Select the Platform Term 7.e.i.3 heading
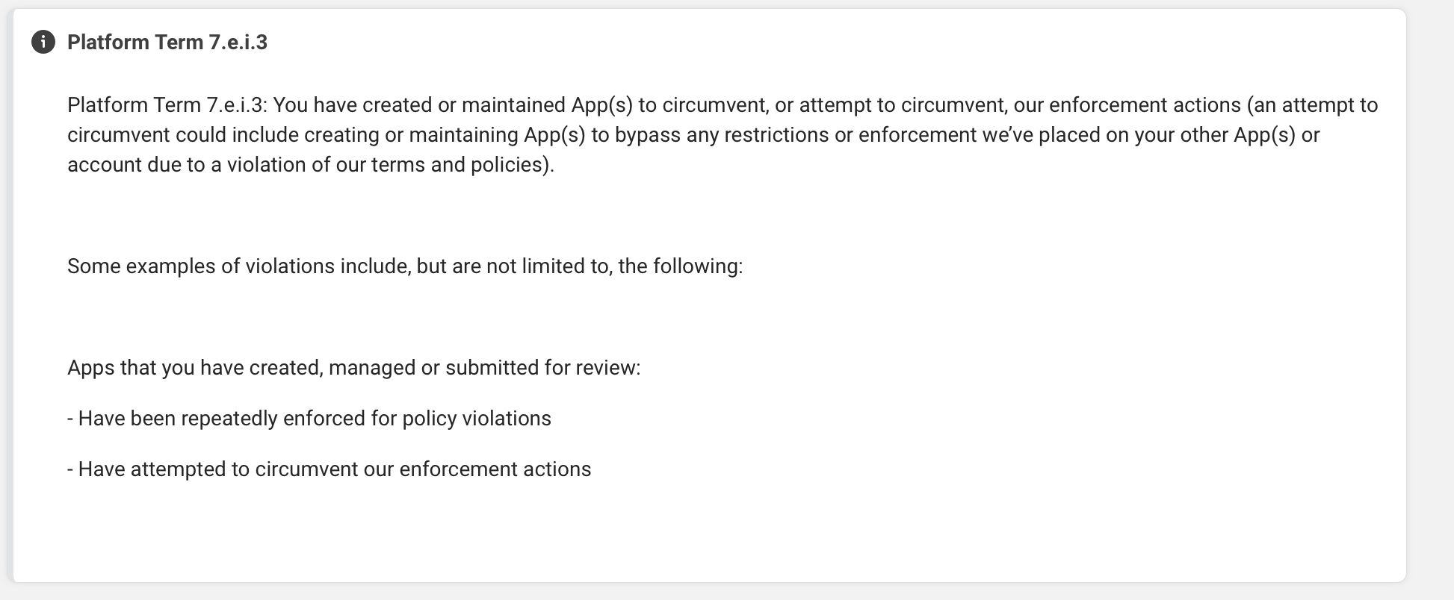Viewport: 1454px width, 600px height. coord(167,43)
